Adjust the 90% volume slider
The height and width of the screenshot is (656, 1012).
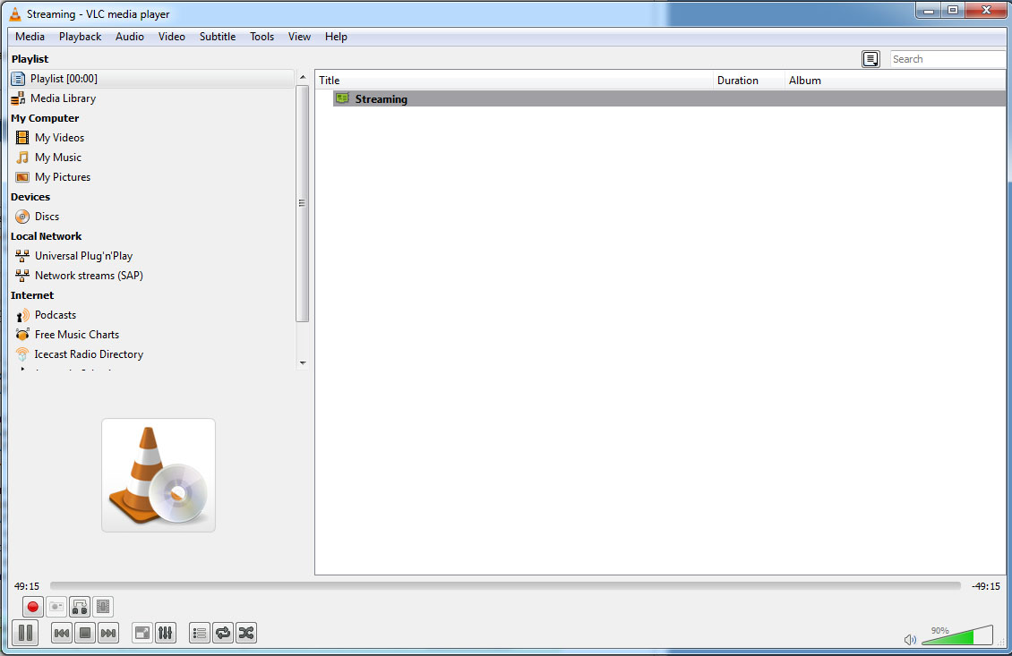tap(957, 635)
